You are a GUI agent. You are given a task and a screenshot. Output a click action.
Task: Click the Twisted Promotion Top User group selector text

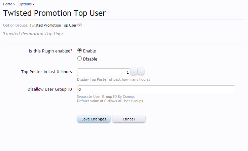click(x=53, y=25)
